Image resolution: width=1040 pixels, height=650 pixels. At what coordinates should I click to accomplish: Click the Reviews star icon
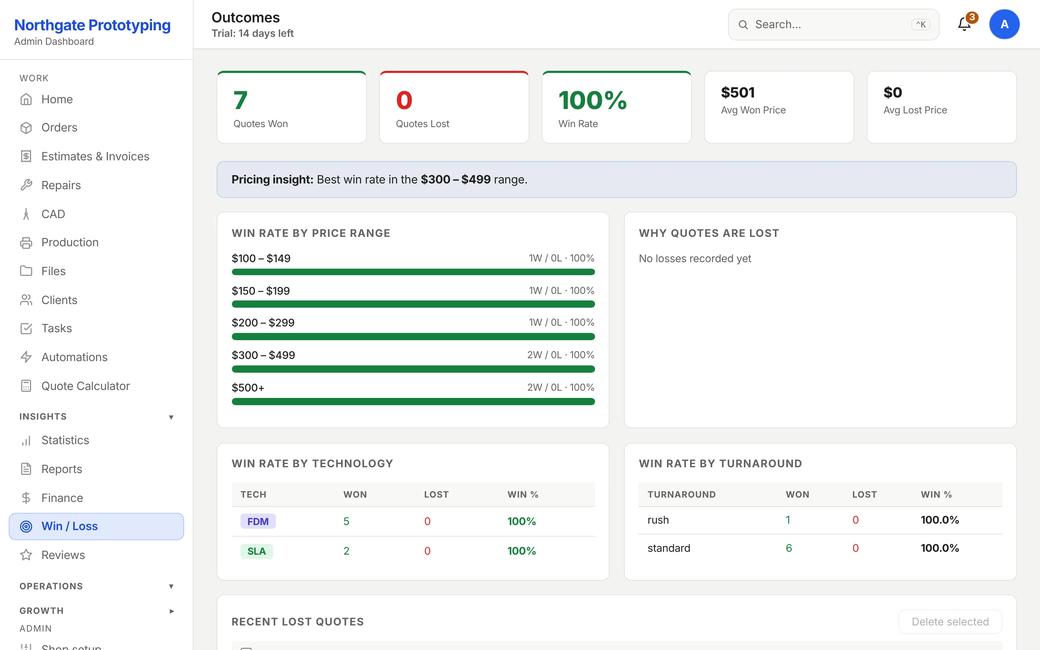coord(26,555)
